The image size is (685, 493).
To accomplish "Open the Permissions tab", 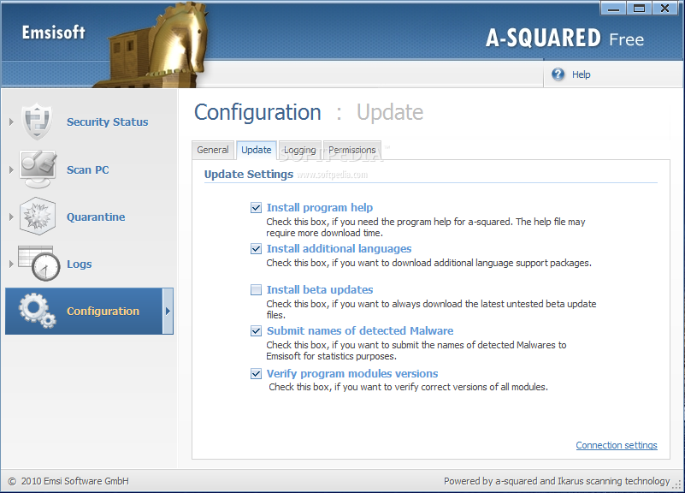I will pyautogui.click(x=352, y=150).
